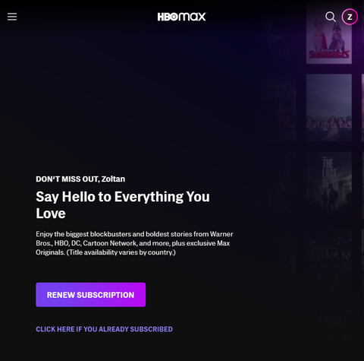Click the cut-off poster at the lower right edge
The image size is (364, 361).
(362, 262)
